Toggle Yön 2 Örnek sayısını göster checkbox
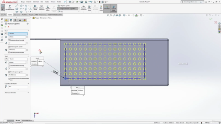The width and height of the screenshot is (221, 124). (x=9, y=72)
